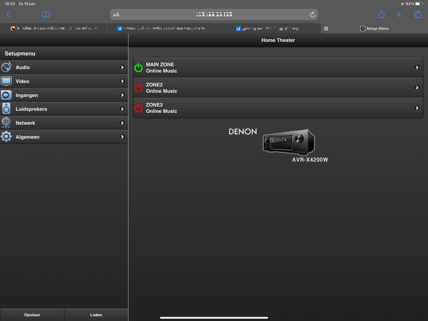Tap the battery status indicator
Image resolution: width=428 pixels, height=321 pixels.
[419, 4]
